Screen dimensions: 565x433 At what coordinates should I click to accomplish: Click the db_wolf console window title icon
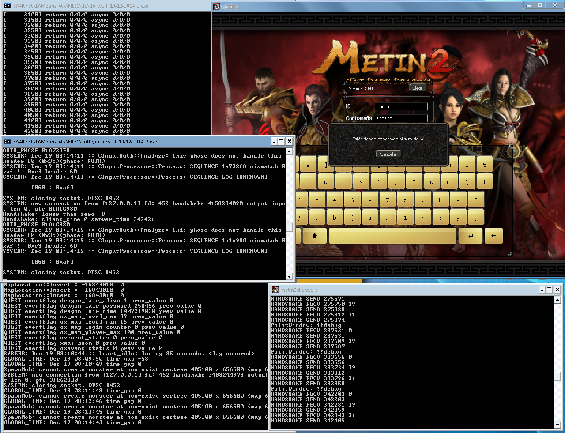click(x=8, y=6)
